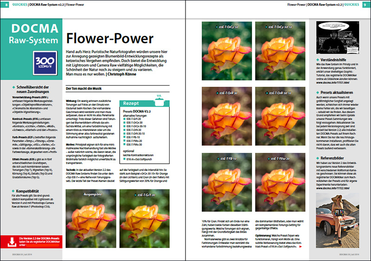Click the diamond bullet beside Referenzbilder heading
Screen dimensions: 371x261
click(x=318, y=158)
